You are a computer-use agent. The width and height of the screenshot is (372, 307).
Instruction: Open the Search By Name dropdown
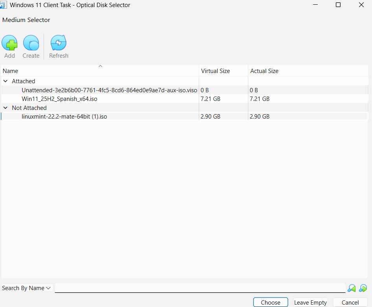tap(26, 288)
